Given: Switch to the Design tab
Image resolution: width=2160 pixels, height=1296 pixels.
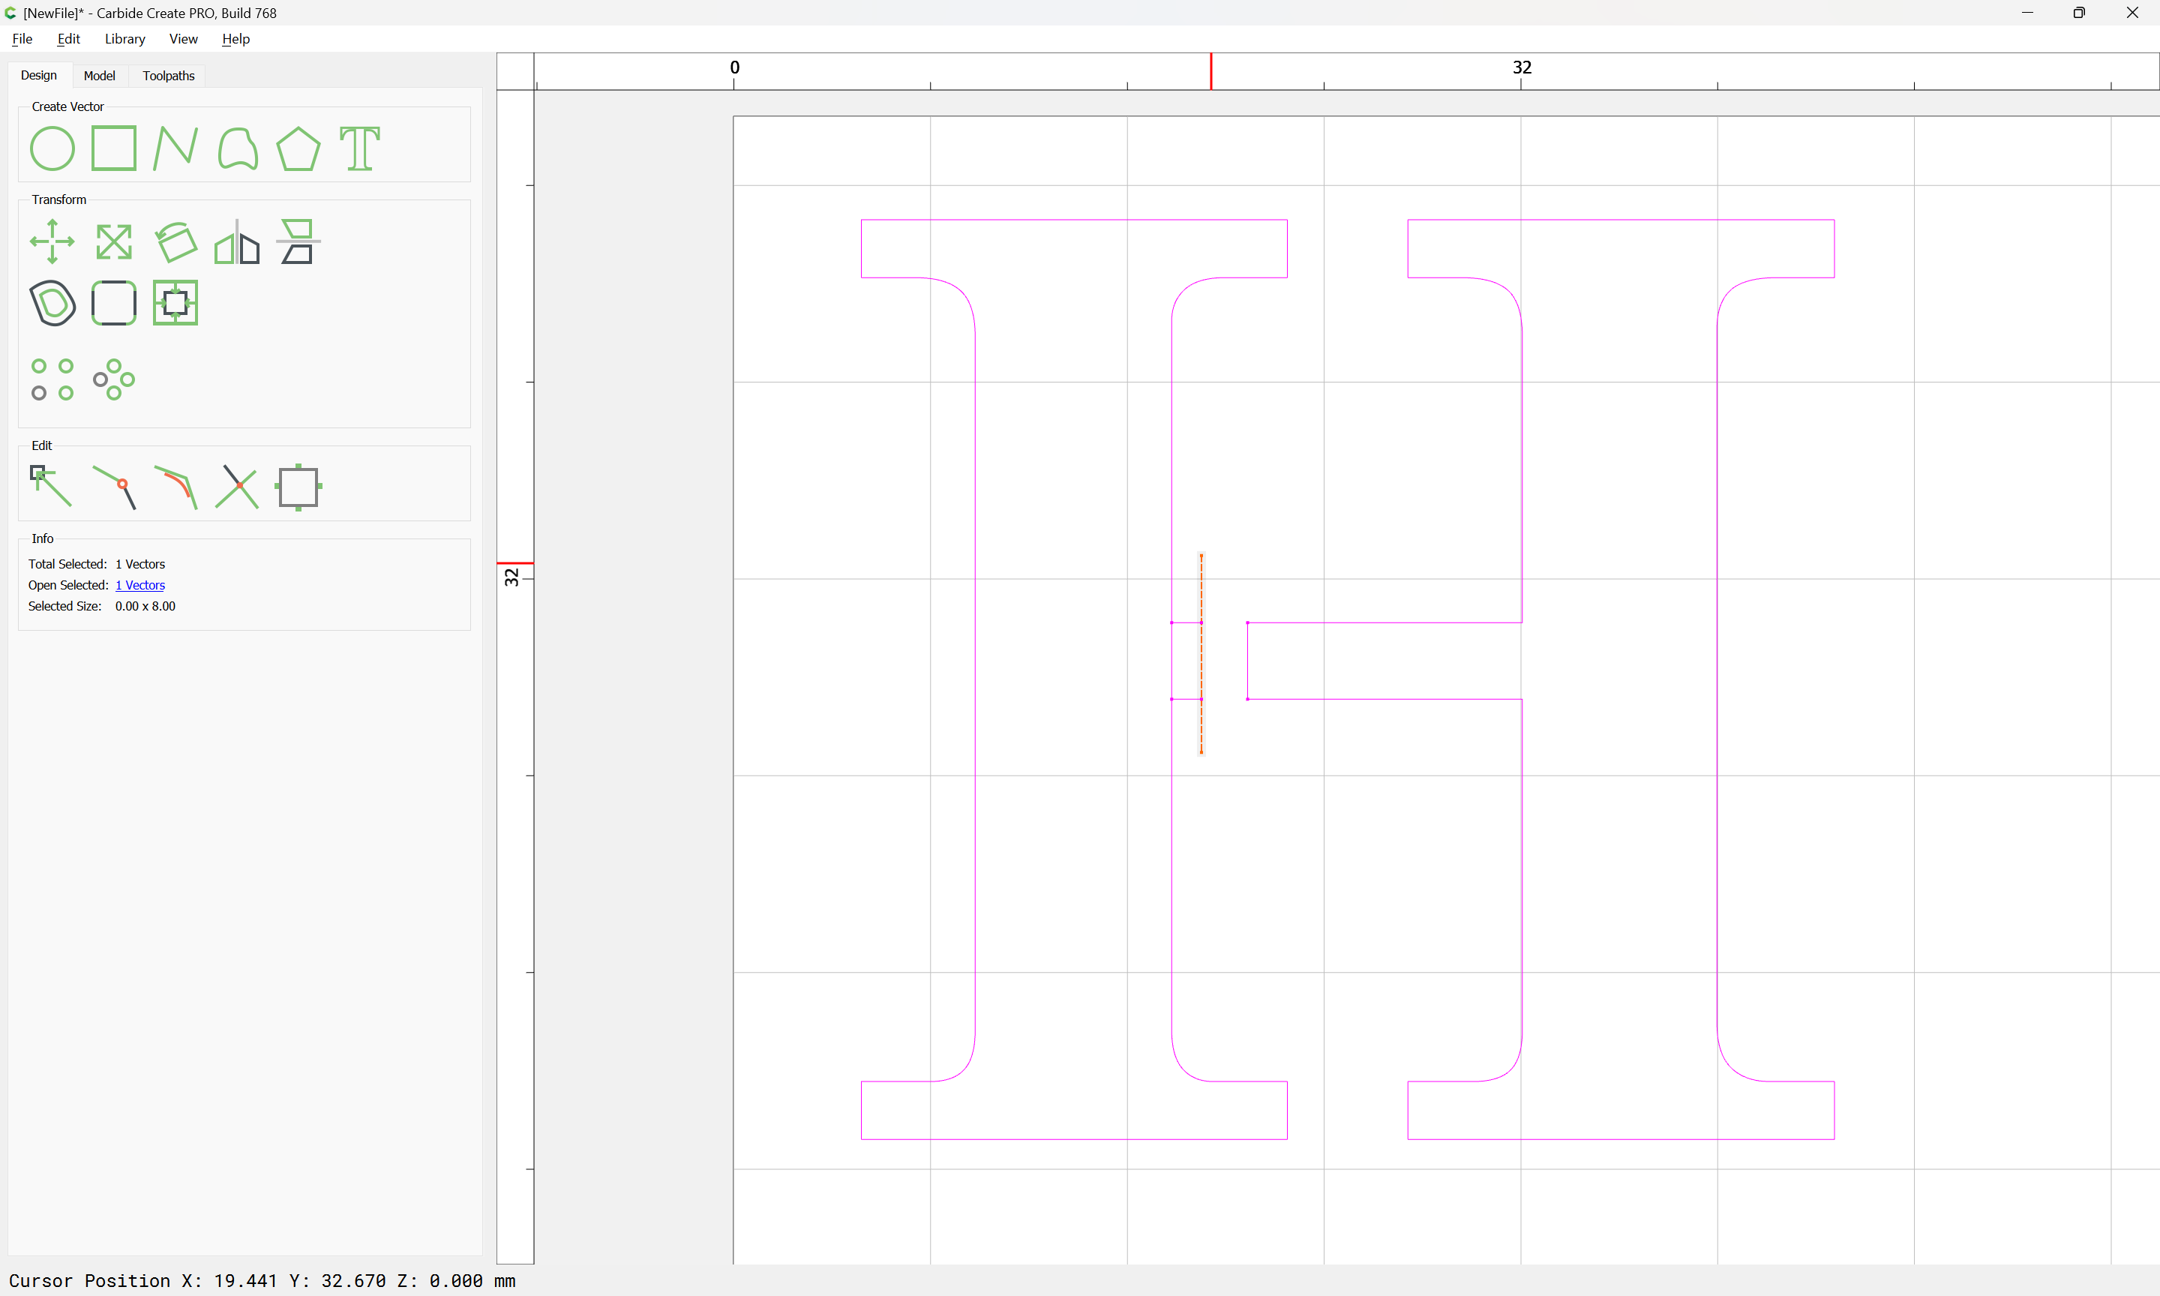Looking at the screenshot, I should 38,75.
